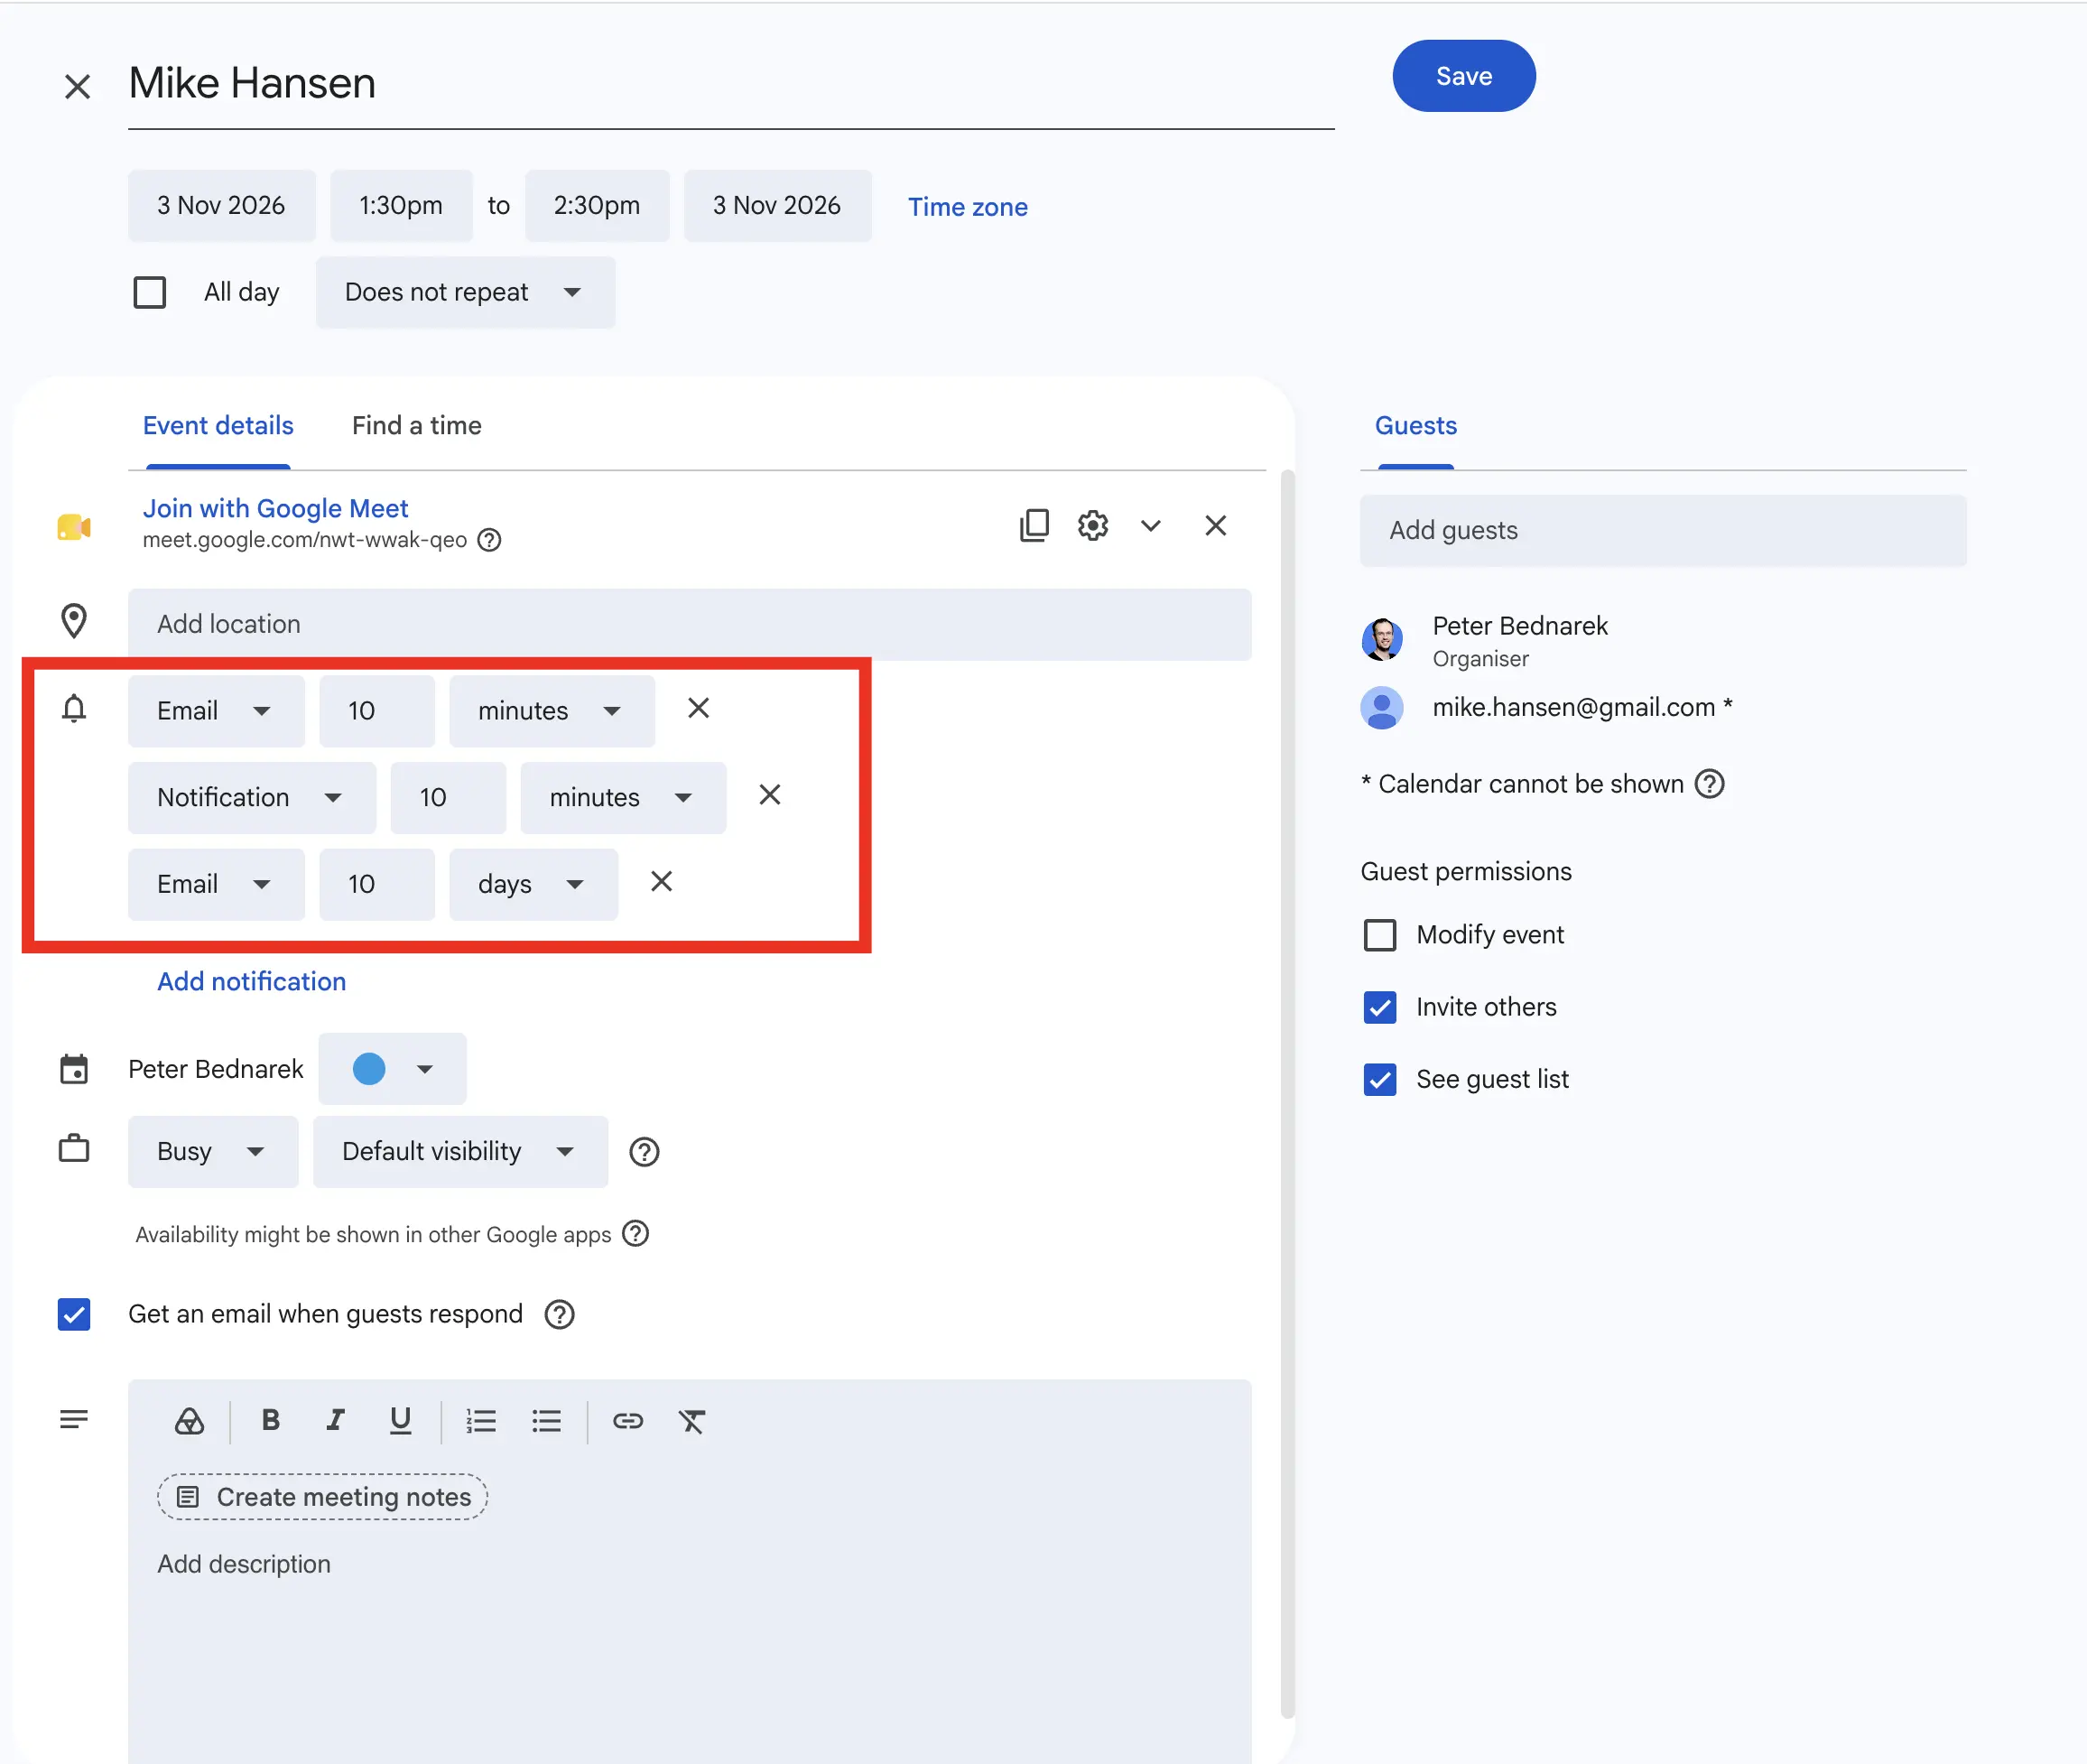This screenshot has height=1764, width=2087.
Task: Enable the Modify event guest permission
Action: (1380, 935)
